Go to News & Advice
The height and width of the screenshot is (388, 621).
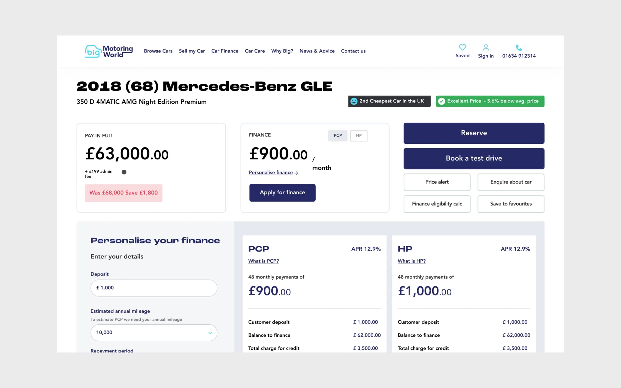tap(317, 51)
